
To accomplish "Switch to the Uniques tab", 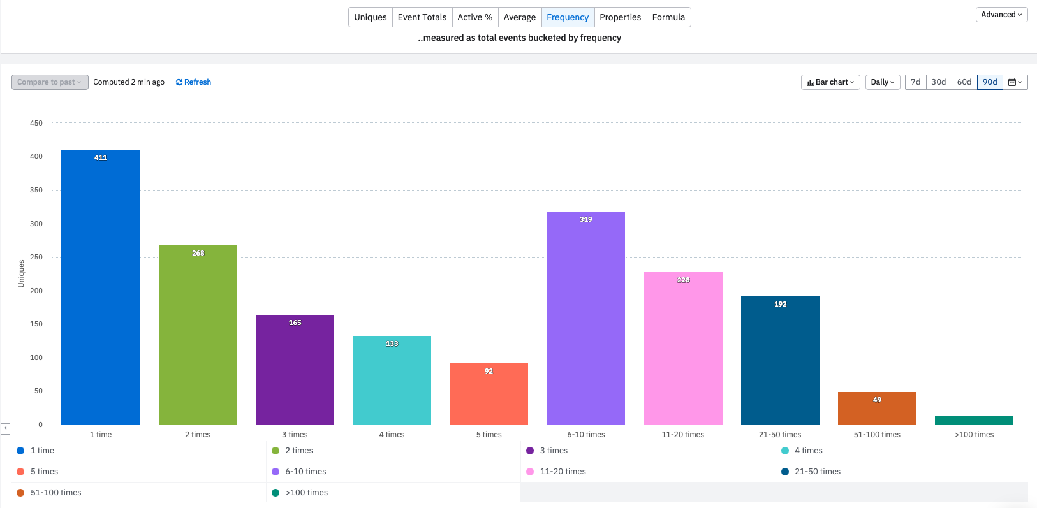I will click(371, 17).
